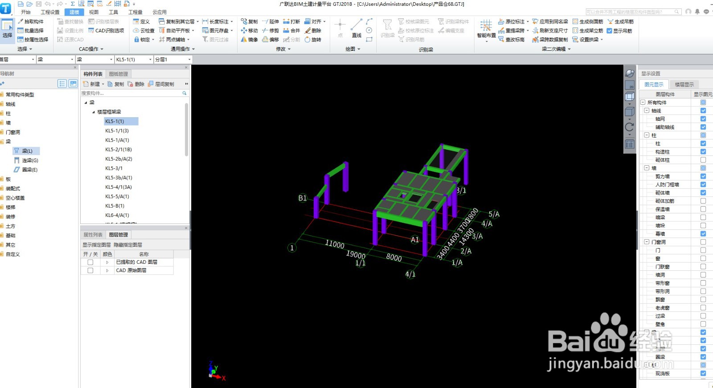
Task: Select the 合并 merge tool
Action: (x=291, y=31)
